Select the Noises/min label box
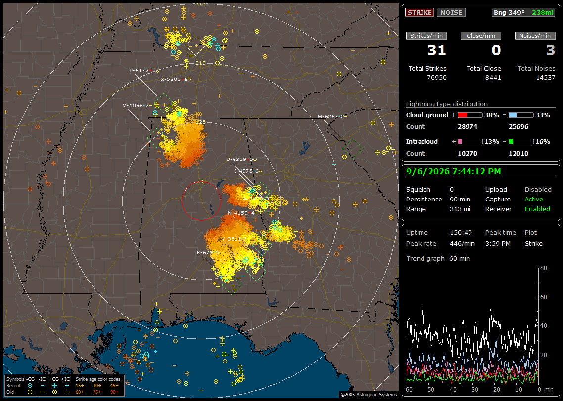 [x=535, y=36]
